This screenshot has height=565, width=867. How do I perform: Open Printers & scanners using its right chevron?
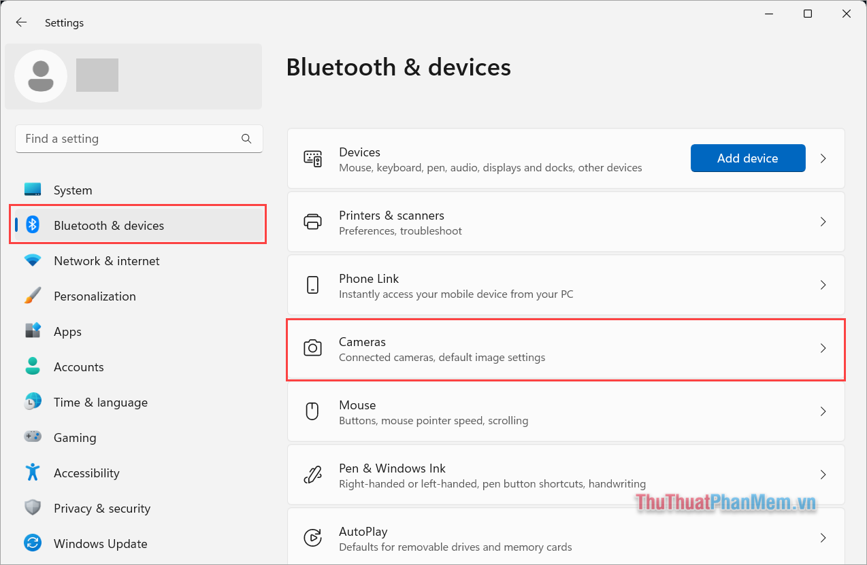(823, 222)
